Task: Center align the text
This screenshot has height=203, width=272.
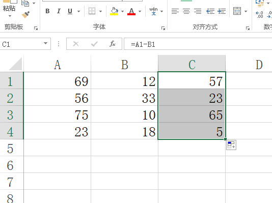Action: coord(186,11)
